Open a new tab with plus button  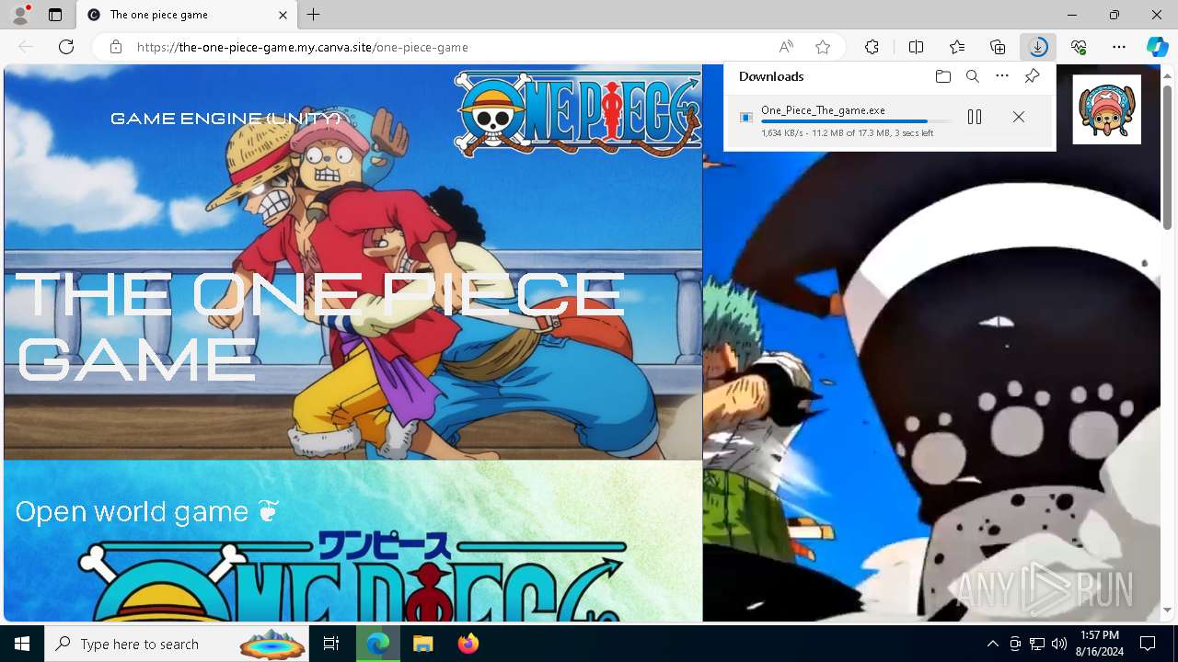tap(314, 15)
